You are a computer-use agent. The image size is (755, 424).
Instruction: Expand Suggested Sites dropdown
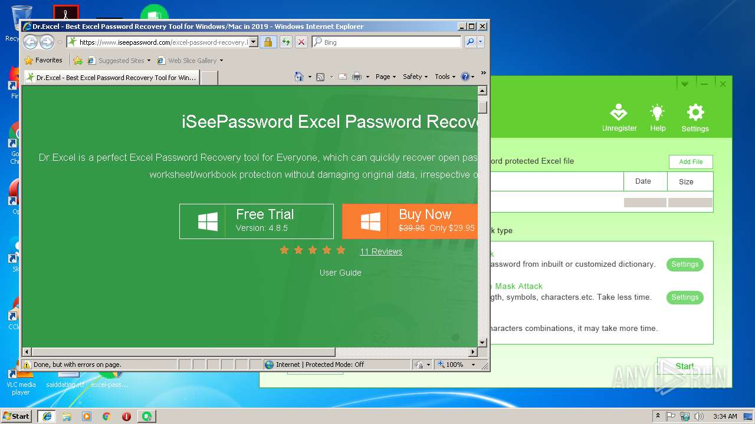coord(149,60)
